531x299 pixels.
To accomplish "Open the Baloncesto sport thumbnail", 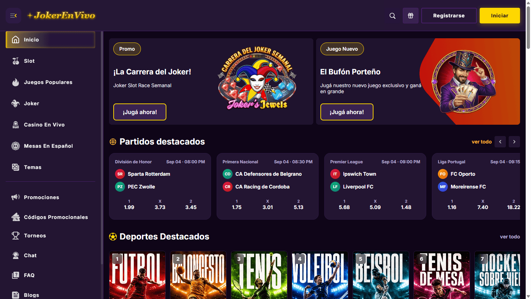I will coord(198,275).
